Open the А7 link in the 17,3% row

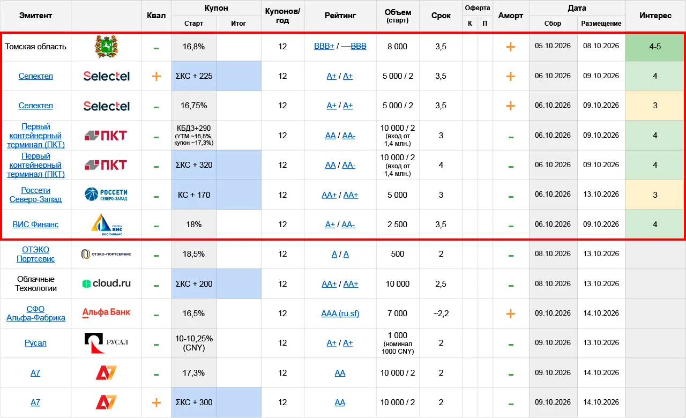35,373
